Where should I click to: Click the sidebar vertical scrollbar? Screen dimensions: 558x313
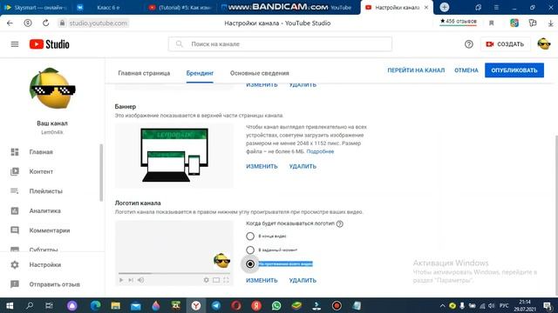101,173
